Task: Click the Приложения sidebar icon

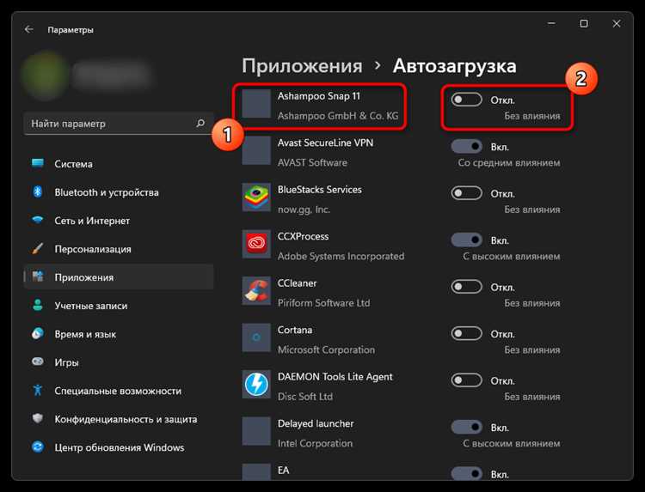Action: pyautogui.click(x=38, y=276)
